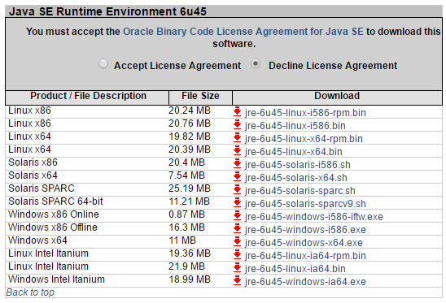Download jre-6u45-solaris-x64.sh file link
Viewport: 446px width, 303px height.
pos(296,178)
